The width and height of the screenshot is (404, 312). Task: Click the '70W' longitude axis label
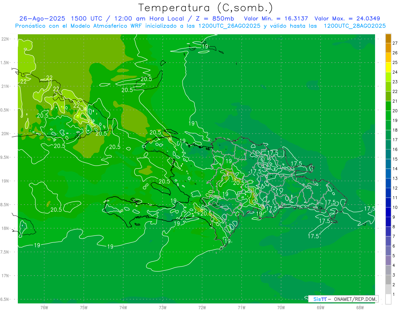(x=281, y=307)
